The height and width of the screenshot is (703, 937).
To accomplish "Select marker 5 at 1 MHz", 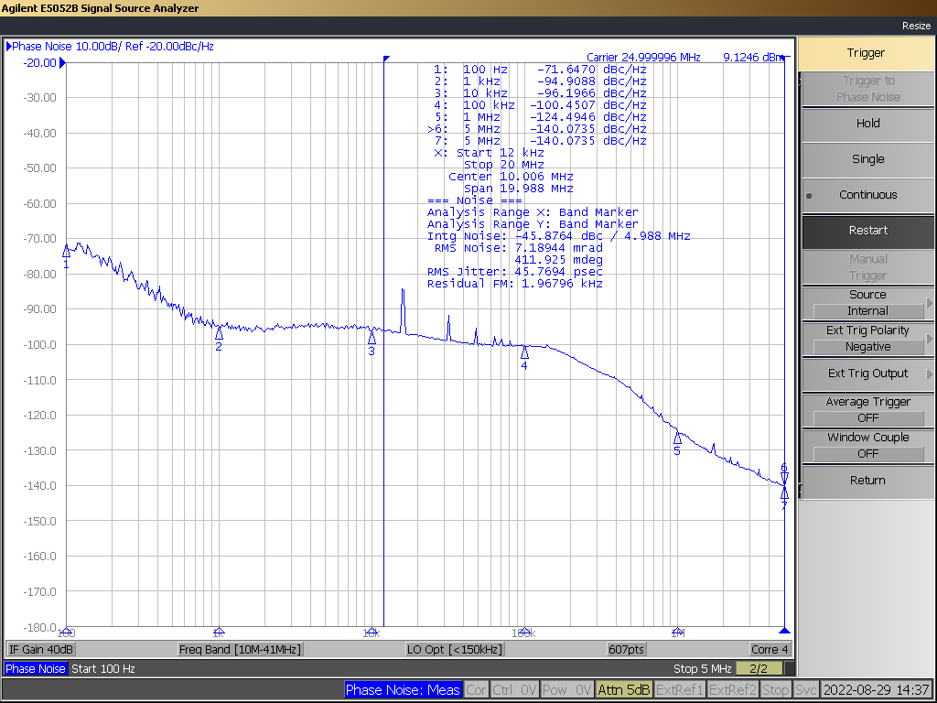I will (x=677, y=438).
